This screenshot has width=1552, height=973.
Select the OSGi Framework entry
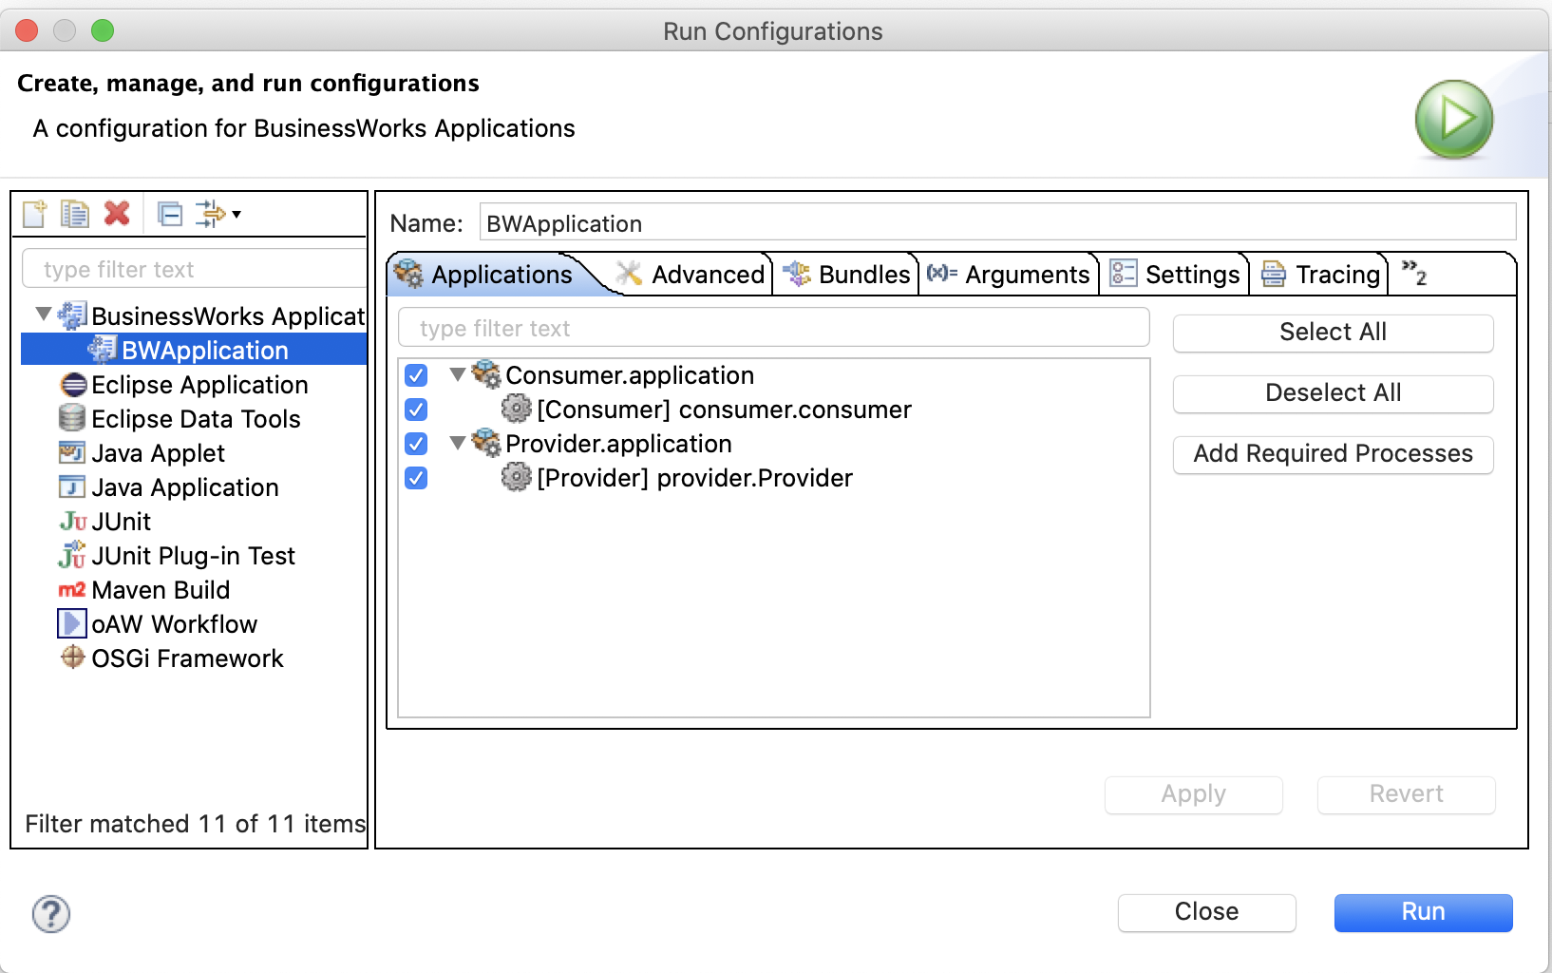(x=187, y=658)
